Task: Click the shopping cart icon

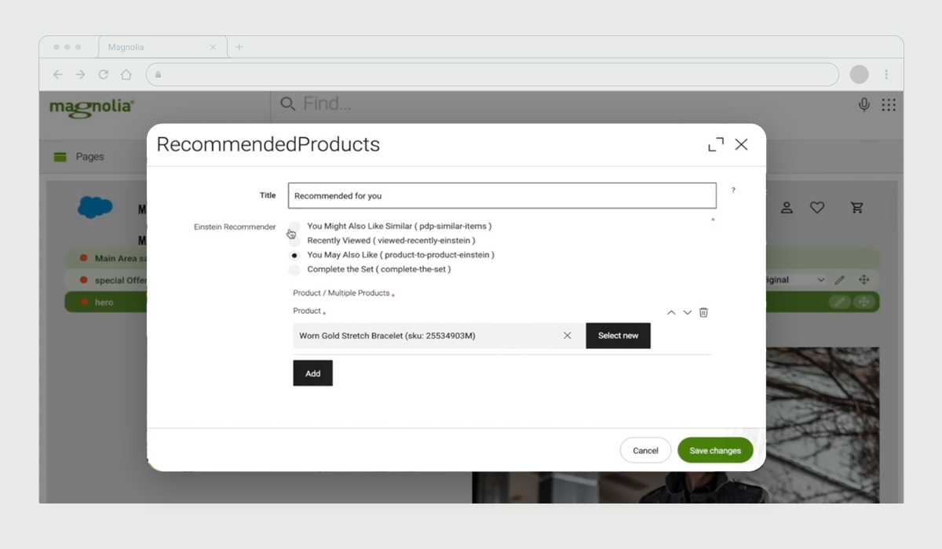Action: [x=857, y=207]
